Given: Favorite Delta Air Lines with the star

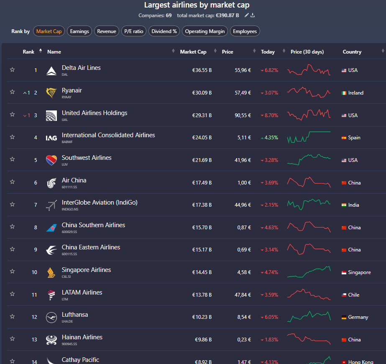Looking at the screenshot, I should point(12,70).
